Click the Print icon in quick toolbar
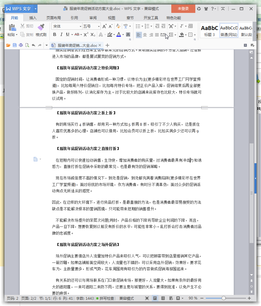 21,45
